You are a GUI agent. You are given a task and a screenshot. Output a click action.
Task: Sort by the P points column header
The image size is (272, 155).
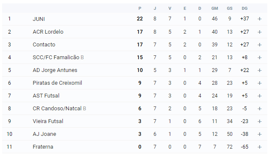[140, 9]
